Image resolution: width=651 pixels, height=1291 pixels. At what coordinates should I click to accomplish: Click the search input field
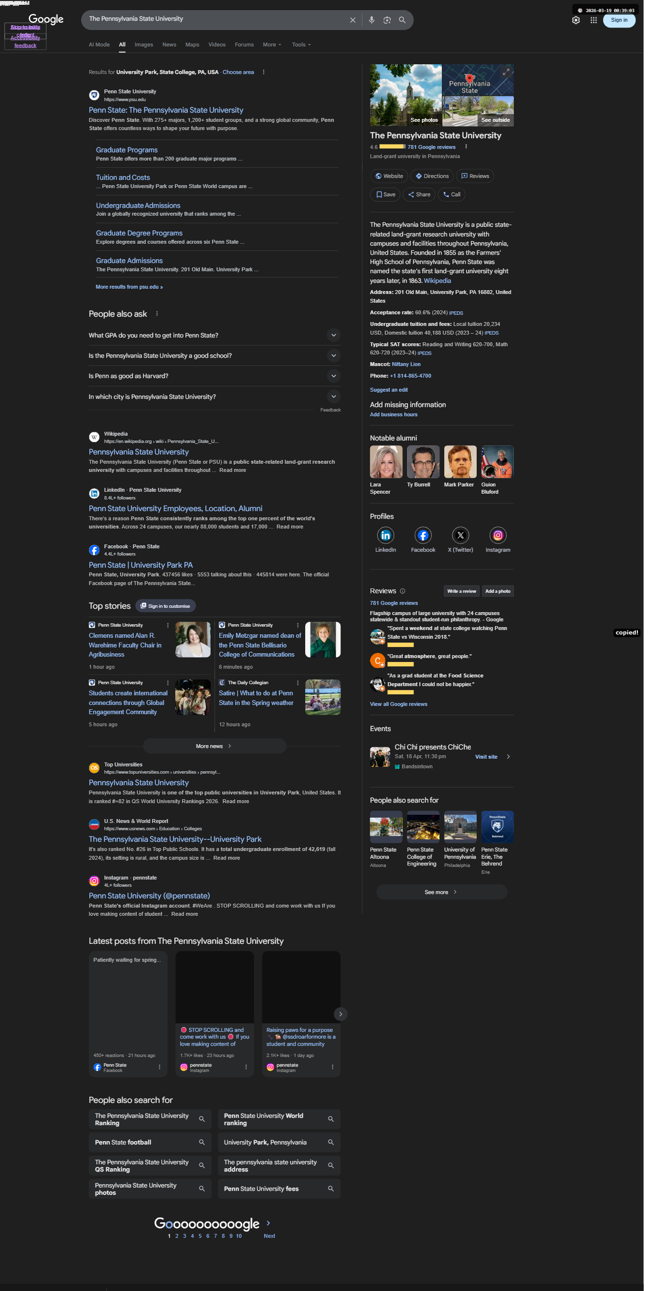click(x=215, y=19)
